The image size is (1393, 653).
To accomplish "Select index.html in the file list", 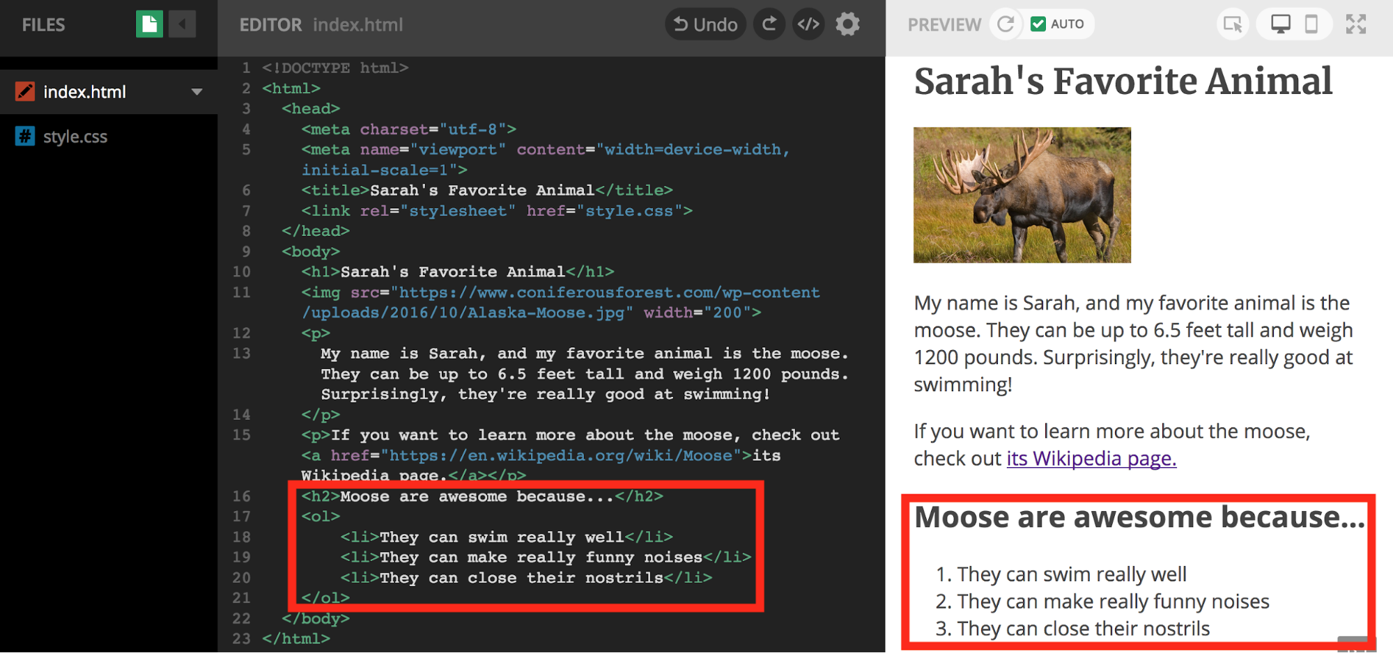I will pos(84,92).
